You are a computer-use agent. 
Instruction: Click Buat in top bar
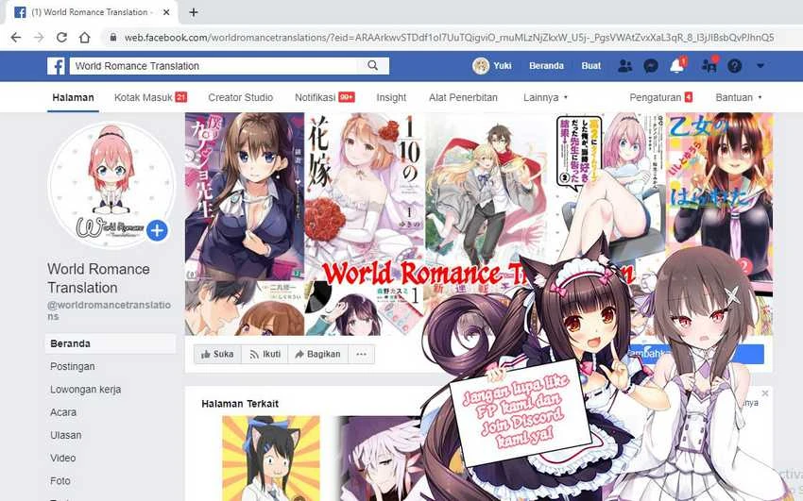coord(591,66)
